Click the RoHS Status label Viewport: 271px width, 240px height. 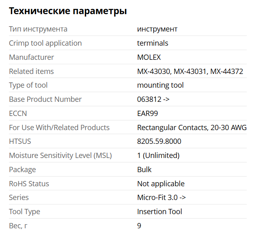coord(29,184)
